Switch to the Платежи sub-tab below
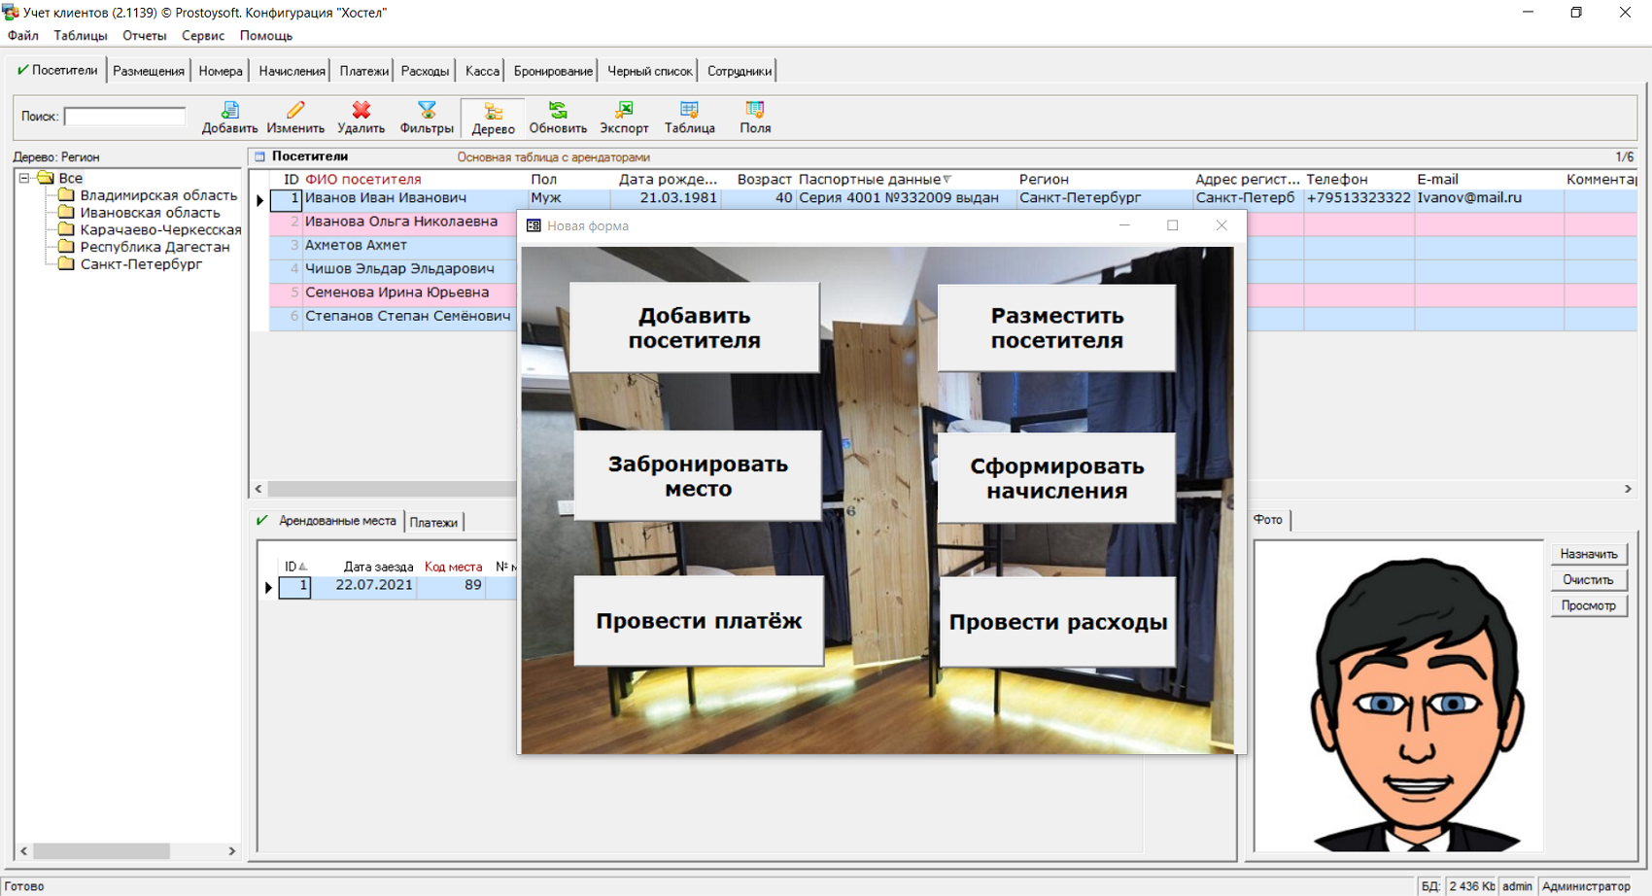 pyautogui.click(x=433, y=523)
